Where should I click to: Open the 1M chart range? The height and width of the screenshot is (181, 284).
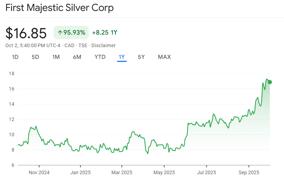[56, 57]
